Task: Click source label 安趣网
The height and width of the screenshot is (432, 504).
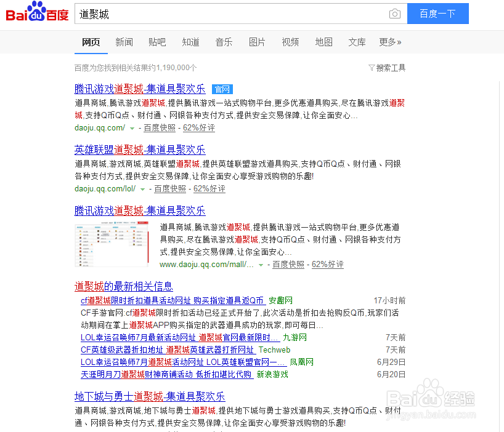Action: click(x=280, y=301)
